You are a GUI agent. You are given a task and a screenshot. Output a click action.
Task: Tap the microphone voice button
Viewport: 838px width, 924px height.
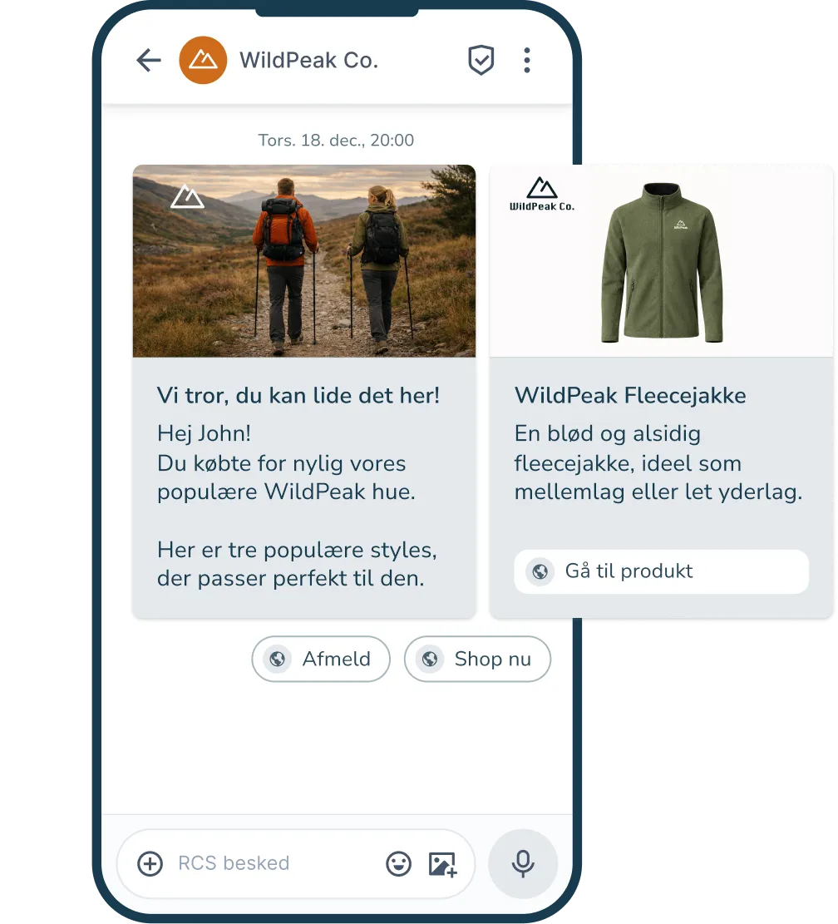point(523,864)
